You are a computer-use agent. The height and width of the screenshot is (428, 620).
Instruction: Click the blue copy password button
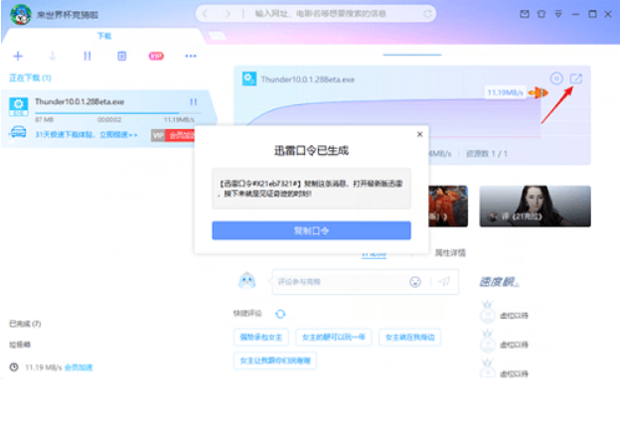[311, 230]
